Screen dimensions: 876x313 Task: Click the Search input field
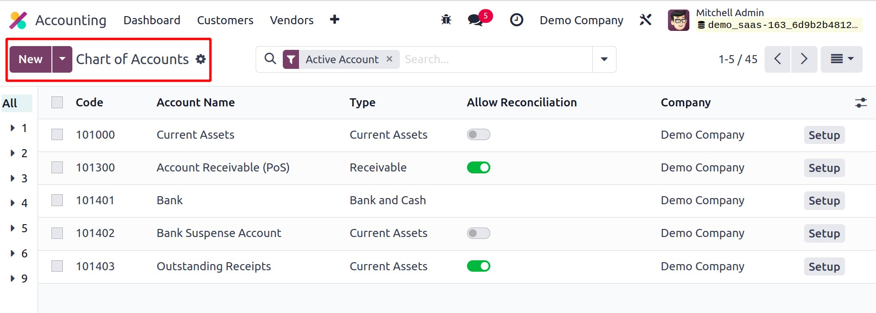[x=495, y=59]
